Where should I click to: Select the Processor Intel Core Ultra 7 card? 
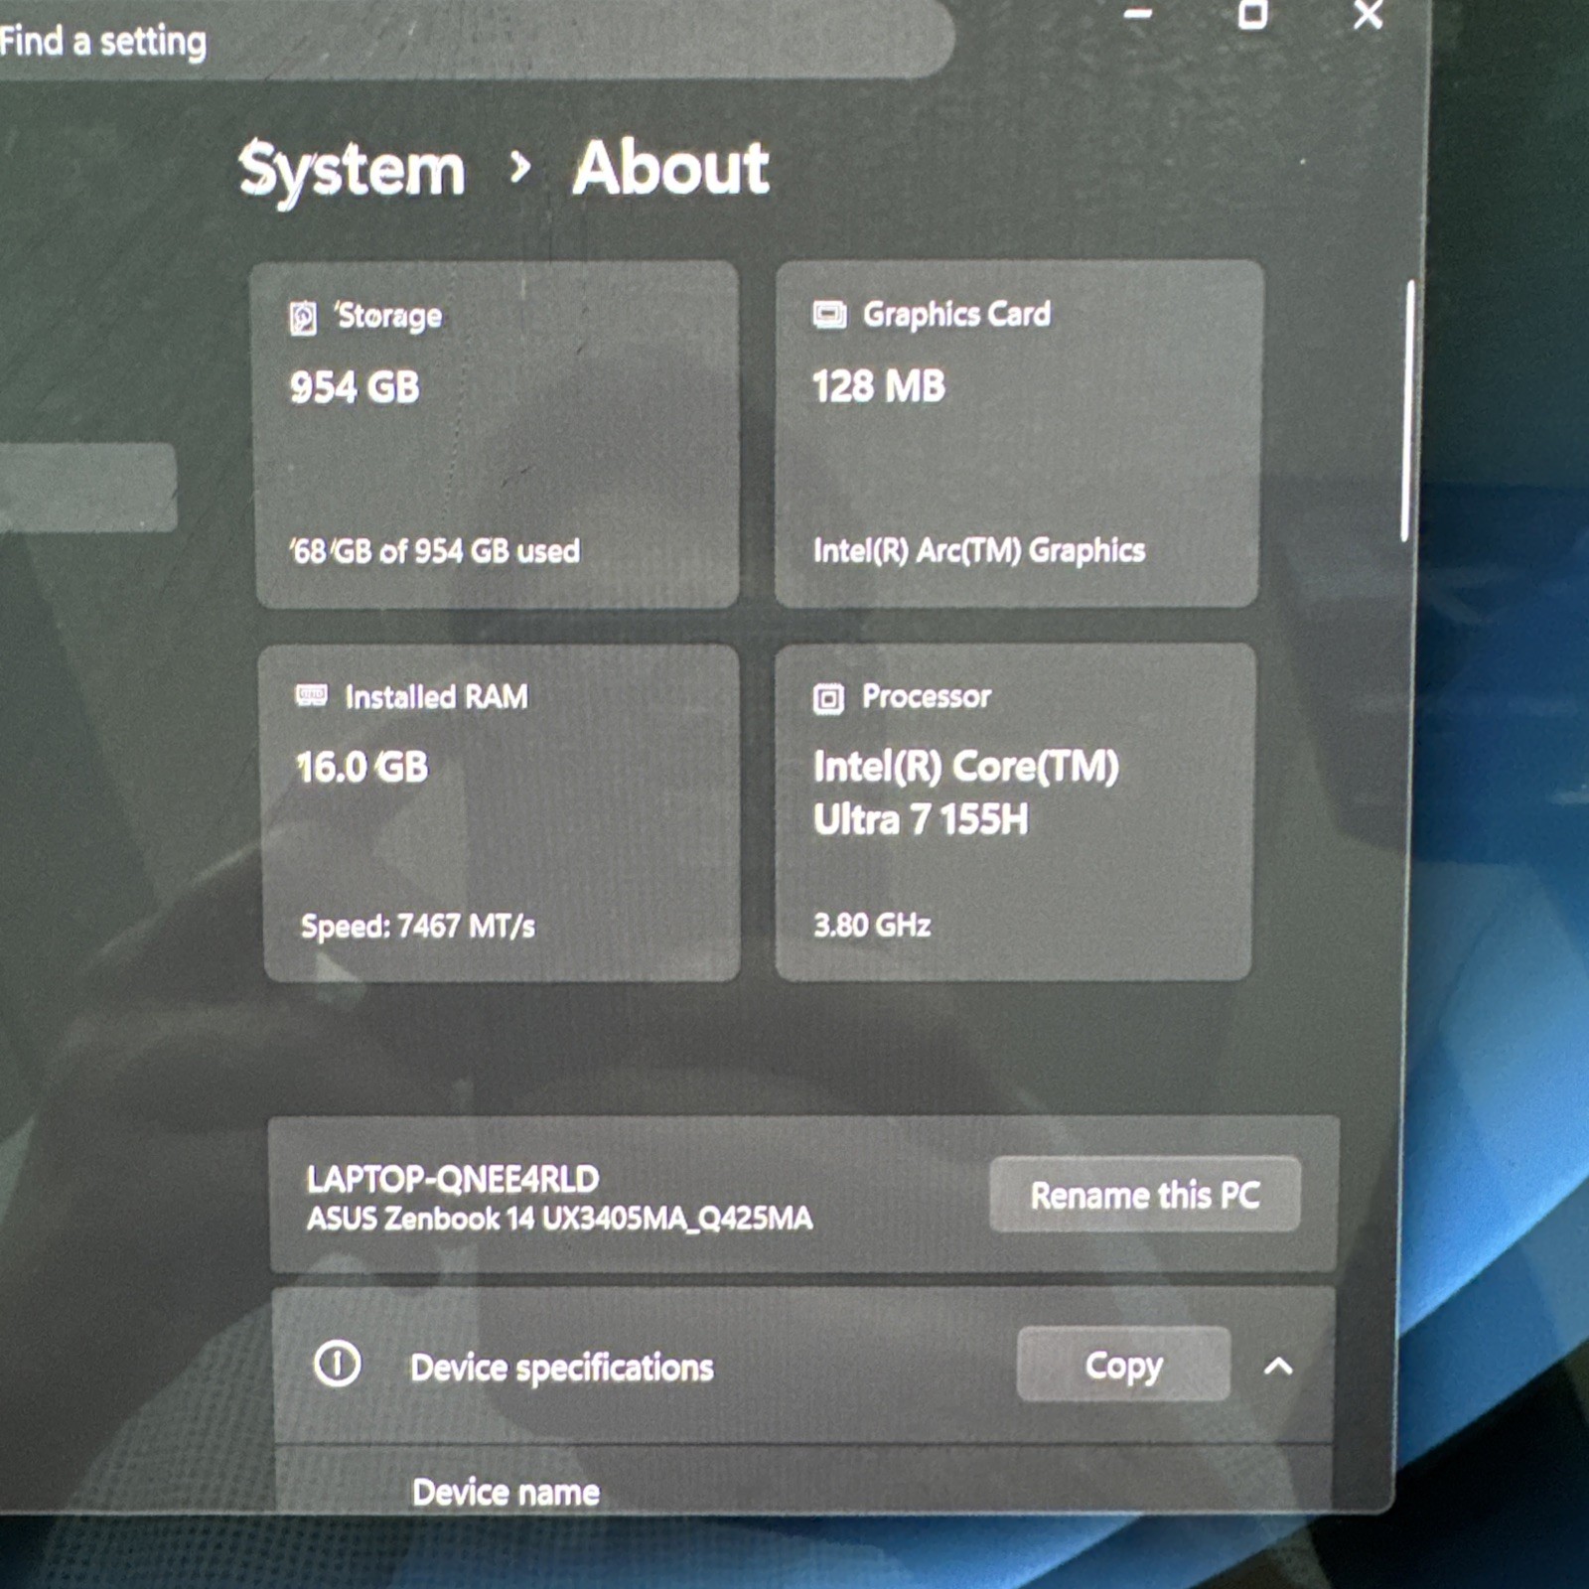[1015, 811]
